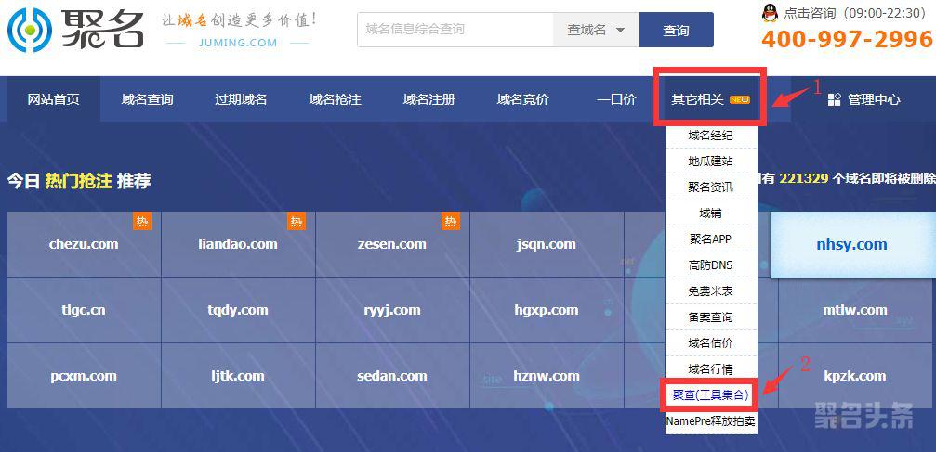Viewport: 936px width, 452px height.
Task: Click the Juming circular logo icon
Action: [29, 30]
